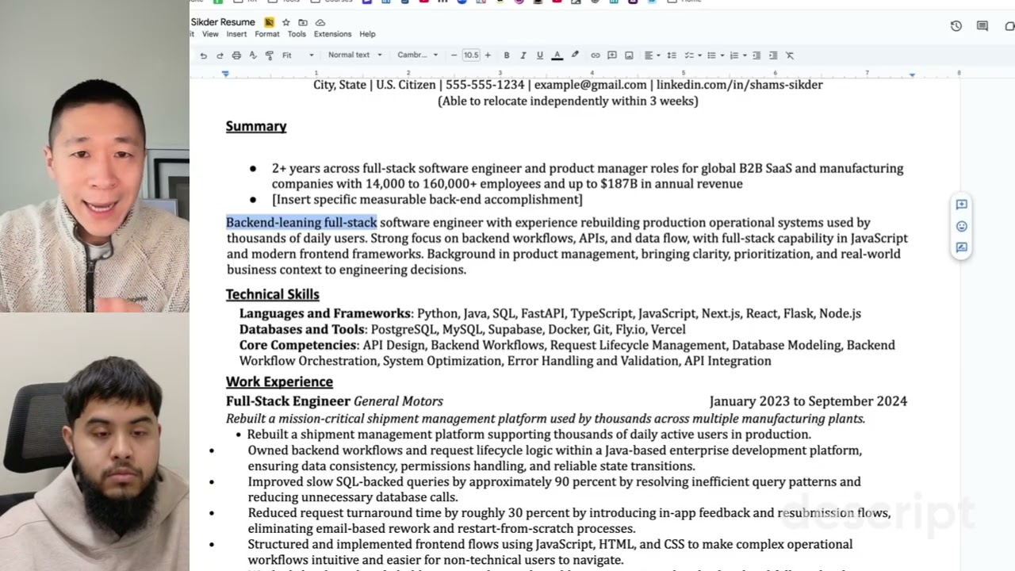Open the text color picker
Image resolution: width=1015 pixels, height=571 pixels.
click(557, 56)
